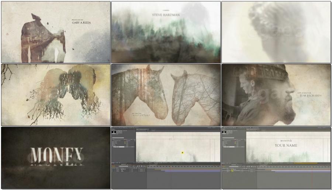332x190 pixels.
Task: Open the two horses double-exposure frame
Action: 166,95
